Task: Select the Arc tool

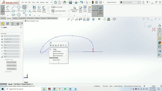Action: [x=19, y=11]
